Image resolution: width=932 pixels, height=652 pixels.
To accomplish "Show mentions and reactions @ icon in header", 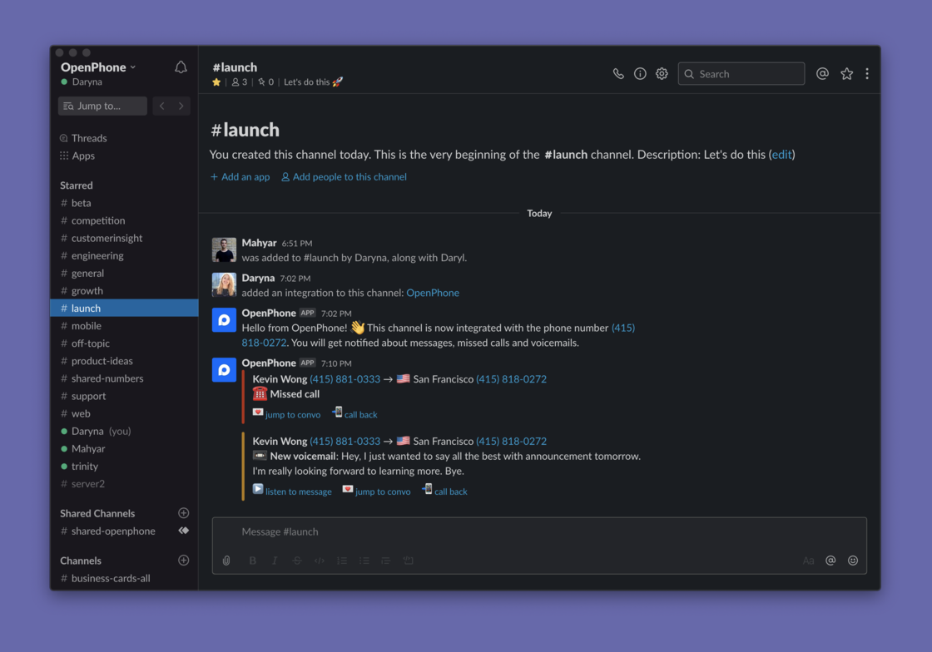I will point(823,74).
